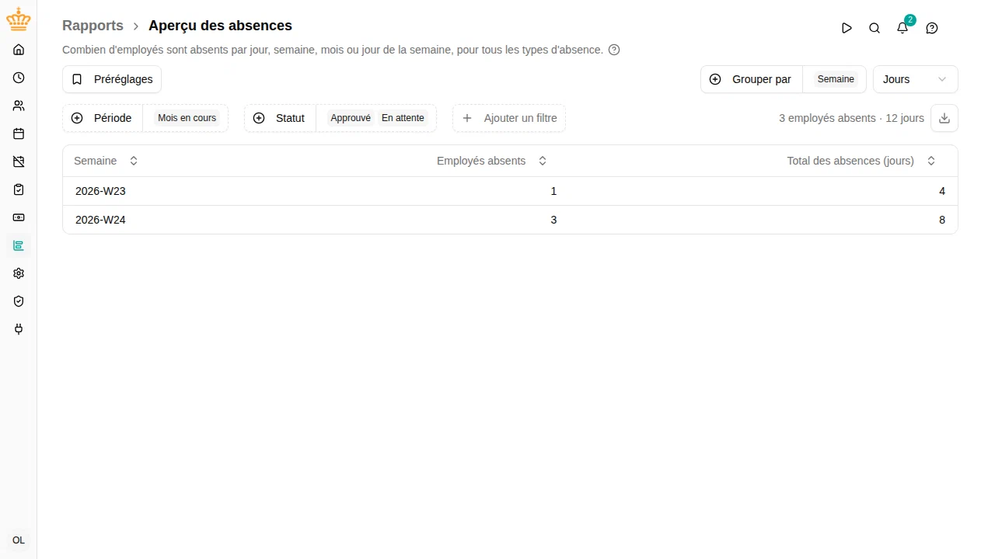Open the Jours unit dropdown
Viewport: 995px width, 559px height.
coord(916,79)
